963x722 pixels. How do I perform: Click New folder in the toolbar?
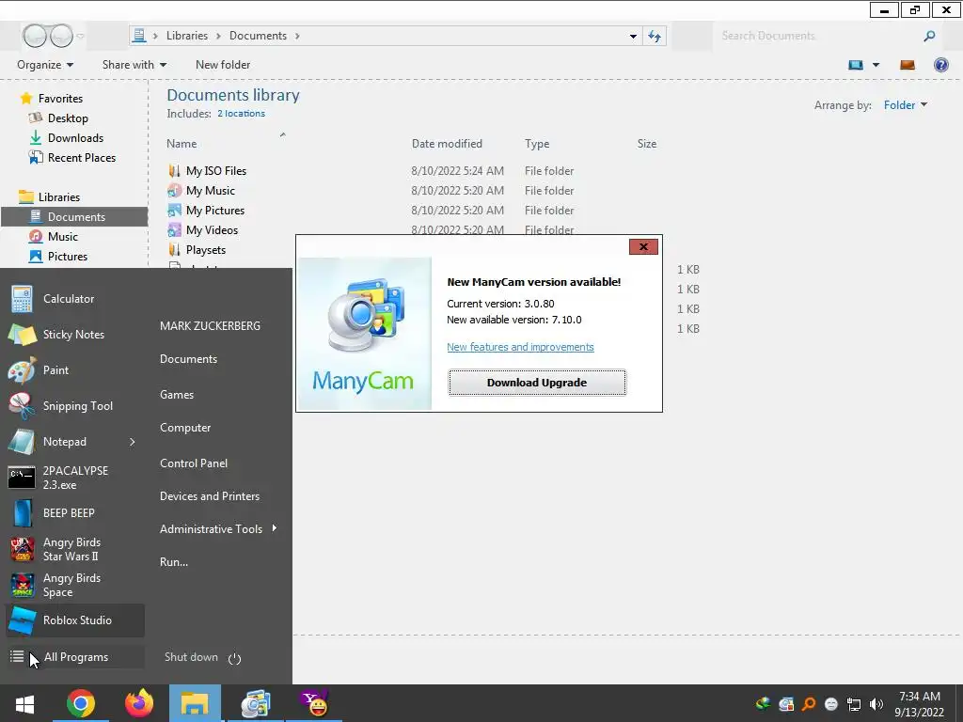(223, 65)
